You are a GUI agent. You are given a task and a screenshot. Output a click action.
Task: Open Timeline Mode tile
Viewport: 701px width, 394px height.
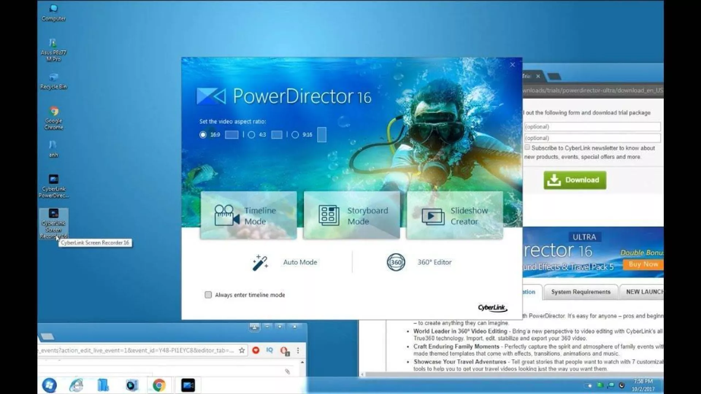click(x=248, y=216)
